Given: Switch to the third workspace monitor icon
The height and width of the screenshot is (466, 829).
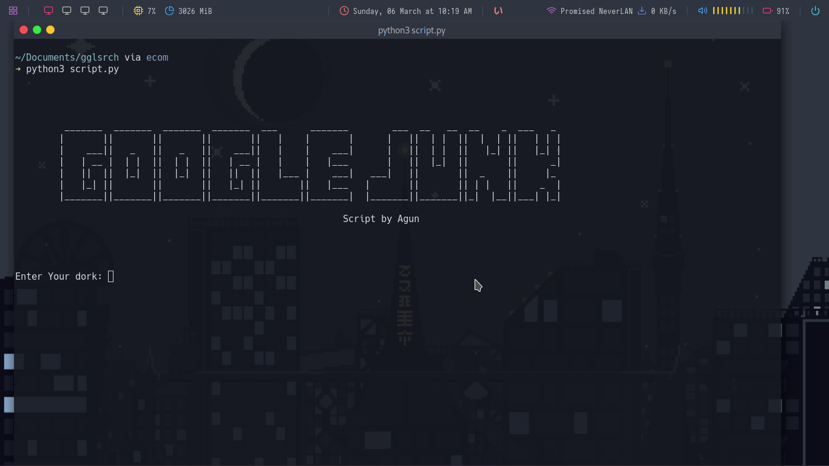Looking at the screenshot, I should click(x=85, y=11).
